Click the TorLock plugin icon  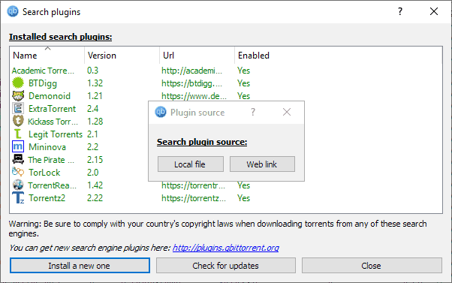18,172
